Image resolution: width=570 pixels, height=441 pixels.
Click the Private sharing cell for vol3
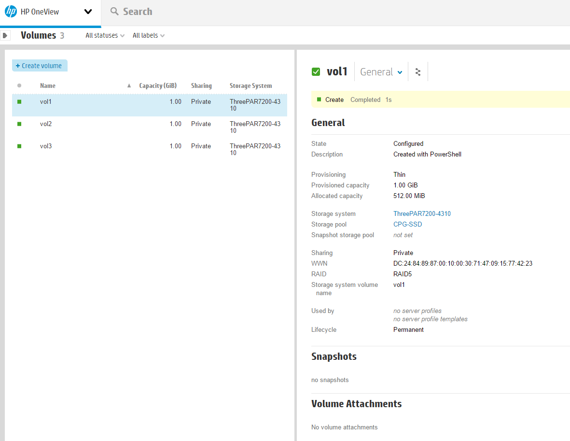pyautogui.click(x=201, y=146)
